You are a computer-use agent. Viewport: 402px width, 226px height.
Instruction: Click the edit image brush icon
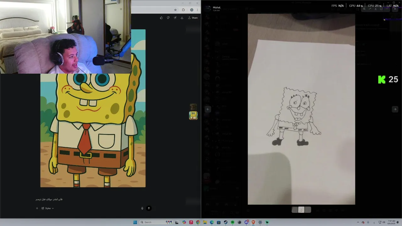pyautogui.click(x=175, y=18)
